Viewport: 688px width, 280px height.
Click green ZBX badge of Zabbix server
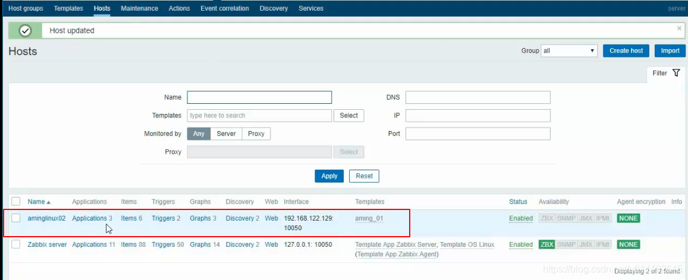pyautogui.click(x=546, y=244)
